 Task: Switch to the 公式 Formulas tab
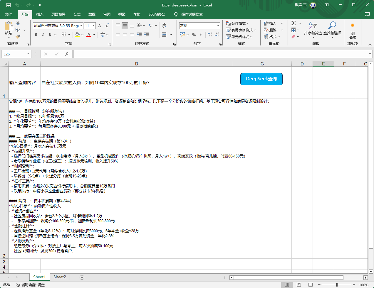point(77,14)
